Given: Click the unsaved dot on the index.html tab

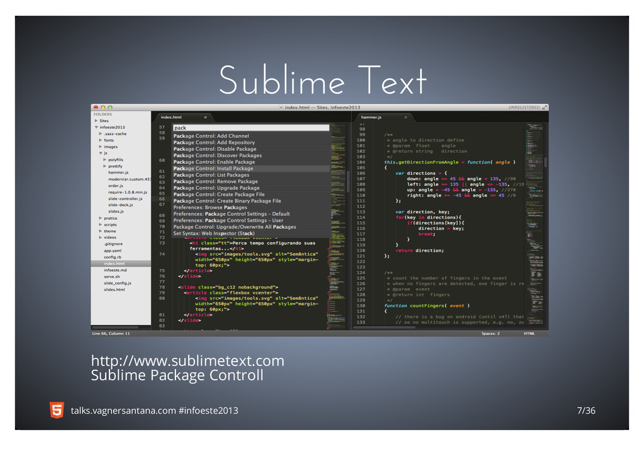Looking at the screenshot, I should click(206, 118).
